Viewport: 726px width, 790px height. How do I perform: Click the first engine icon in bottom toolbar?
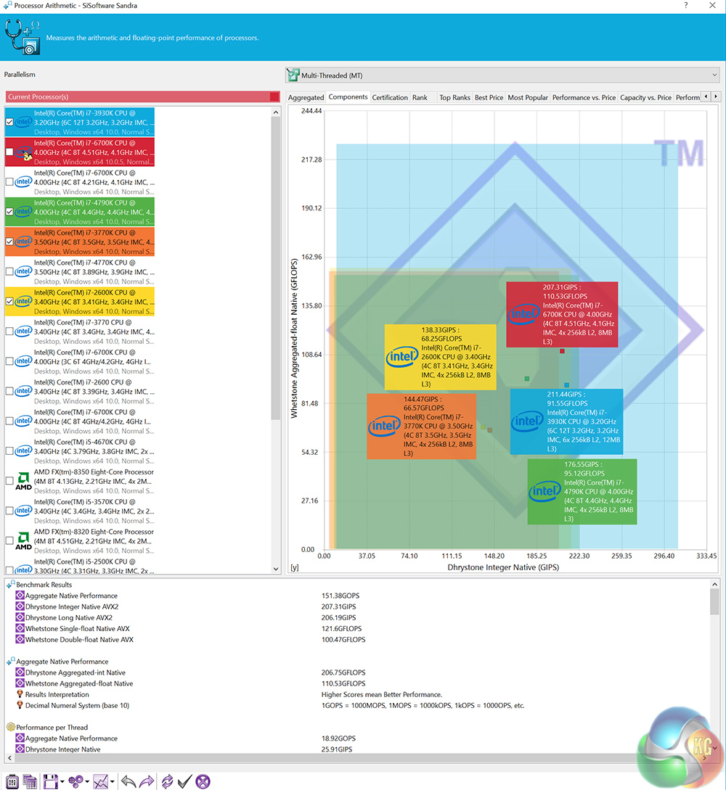pyautogui.click(x=12, y=781)
